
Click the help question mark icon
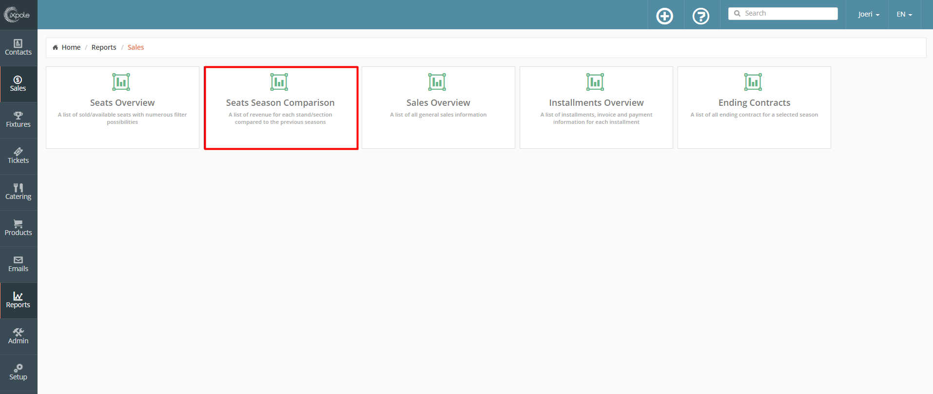coord(701,16)
